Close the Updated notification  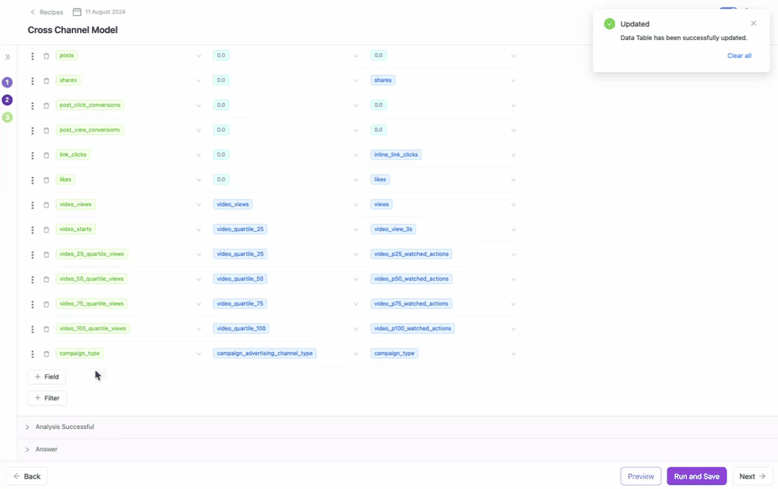[x=753, y=23]
